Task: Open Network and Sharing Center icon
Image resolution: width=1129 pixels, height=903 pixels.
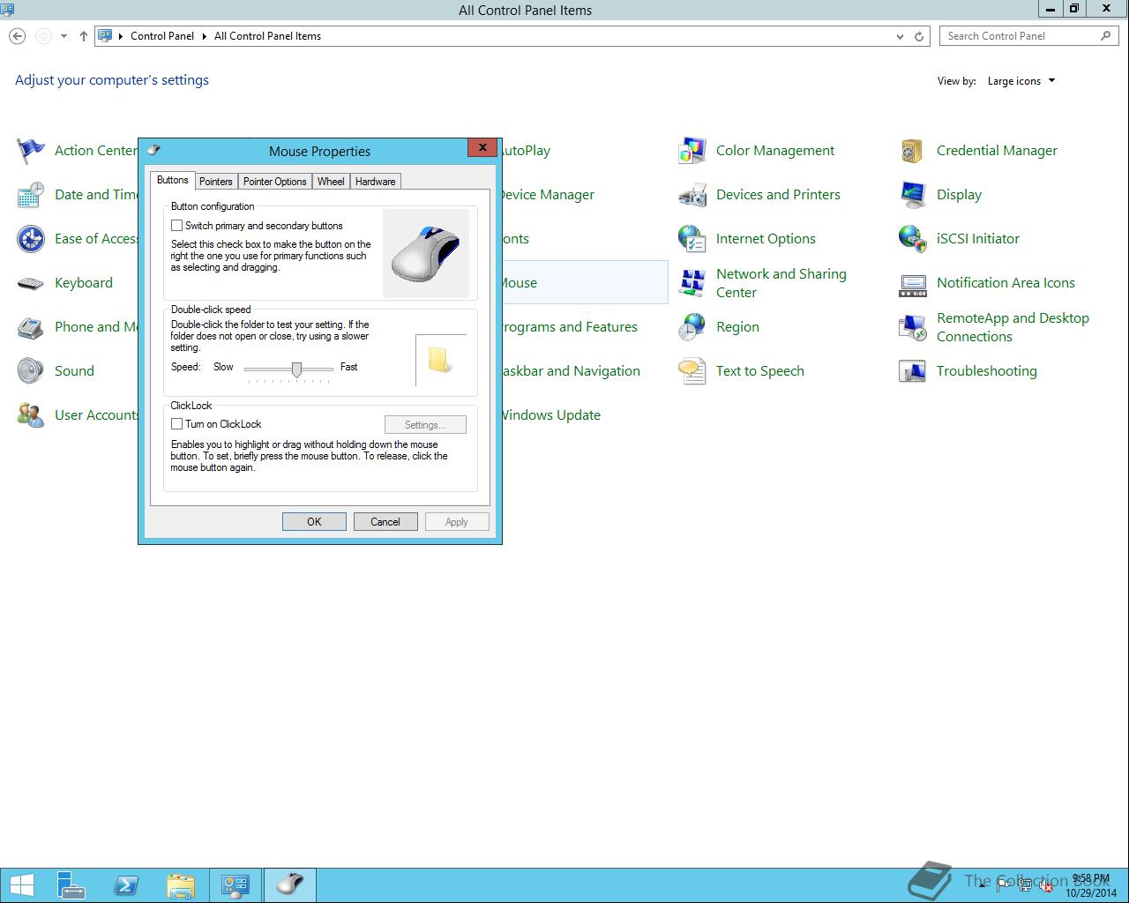Action: click(x=692, y=283)
